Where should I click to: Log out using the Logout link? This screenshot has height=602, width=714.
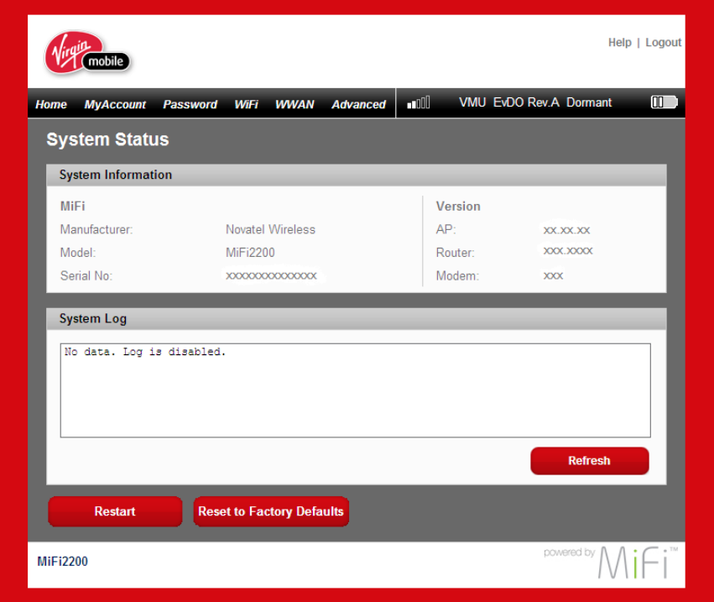(x=663, y=42)
